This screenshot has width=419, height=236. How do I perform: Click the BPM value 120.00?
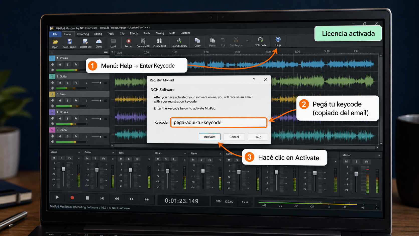[229, 202]
